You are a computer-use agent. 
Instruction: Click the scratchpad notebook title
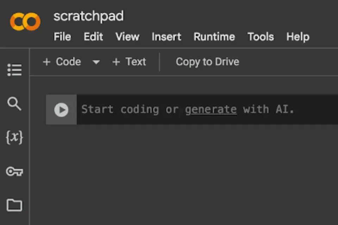click(x=88, y=16)
